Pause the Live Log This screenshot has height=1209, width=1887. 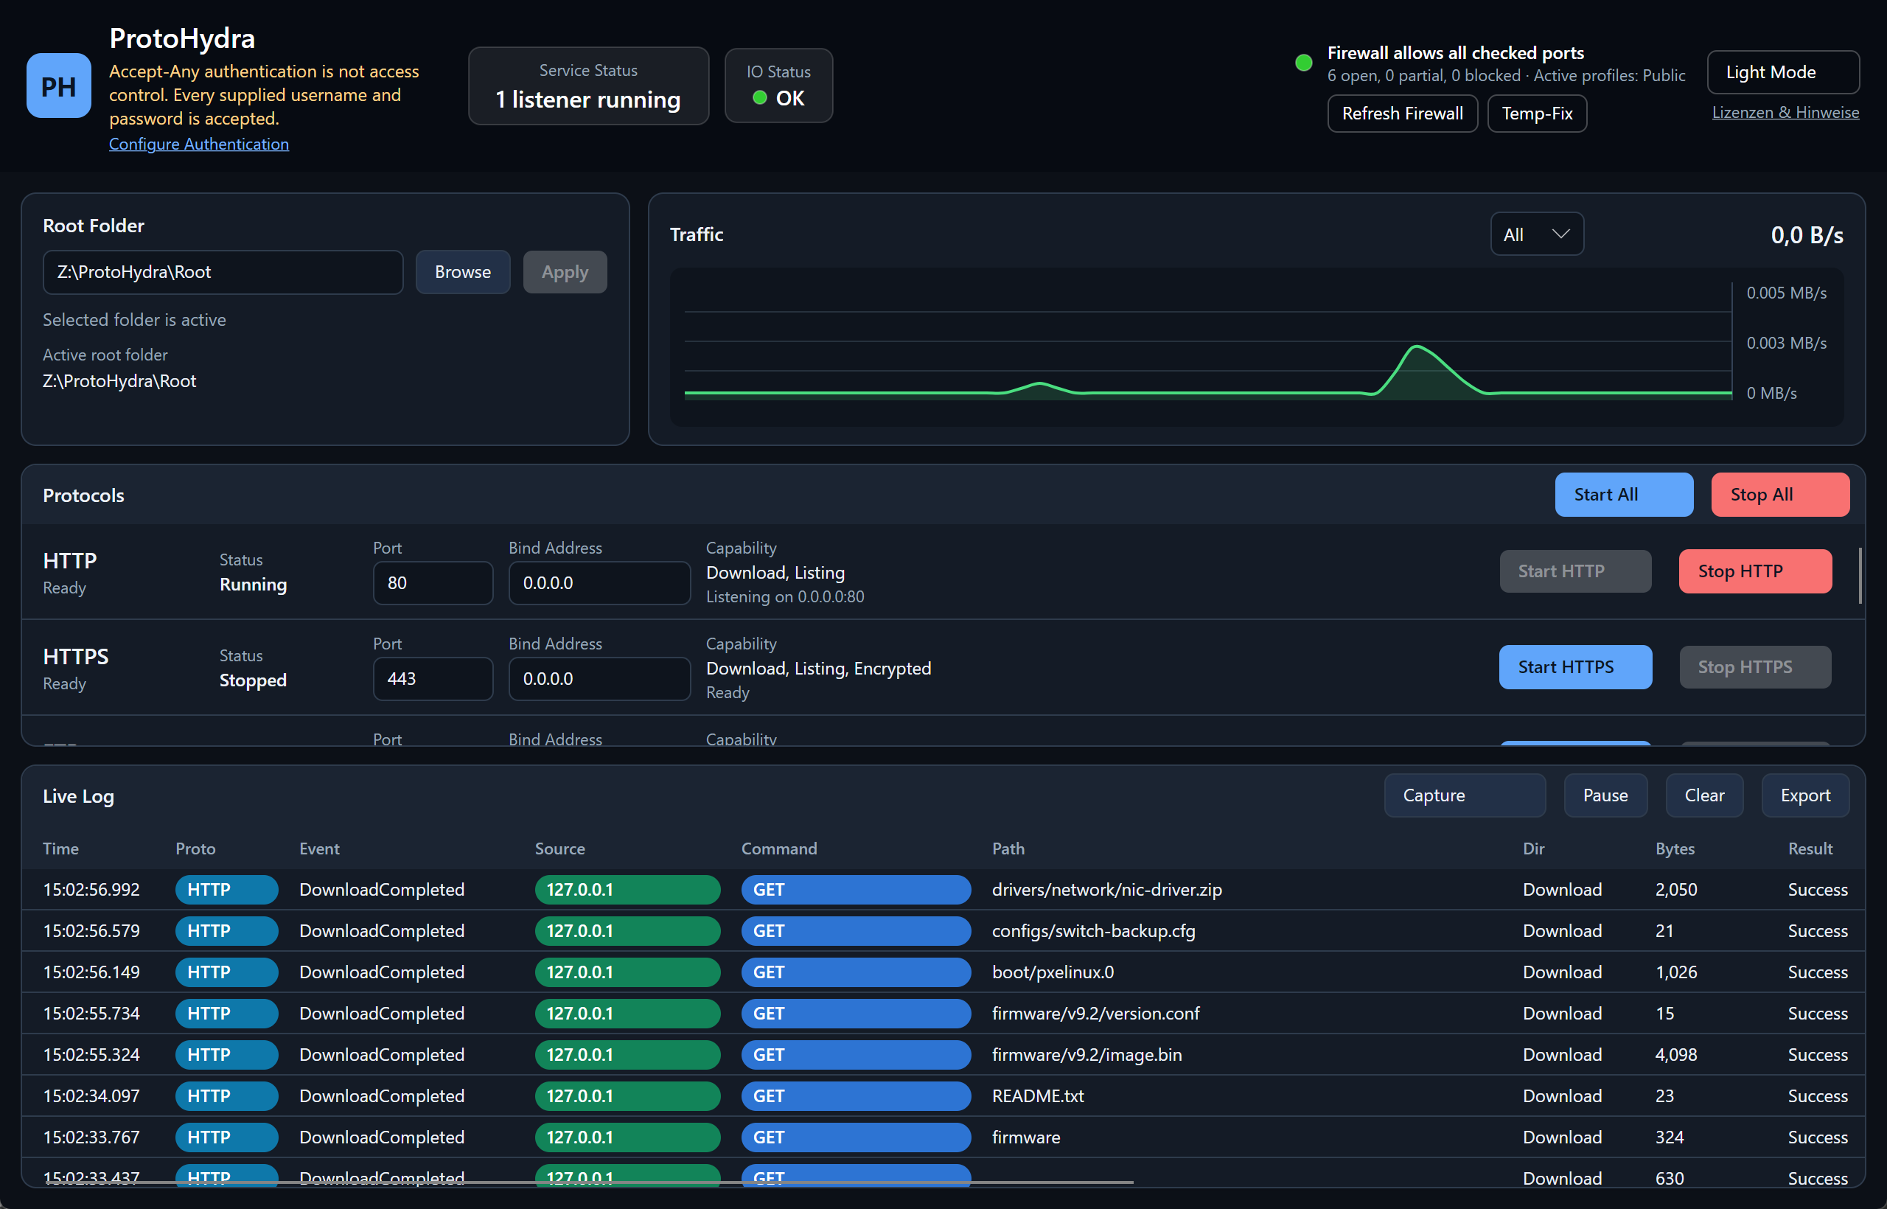click(x=1605, y=795)
